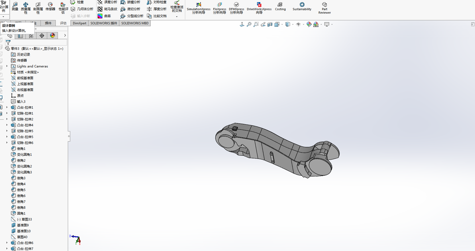Open the SOLIDWORKS 插件 tab

(104, 23)
